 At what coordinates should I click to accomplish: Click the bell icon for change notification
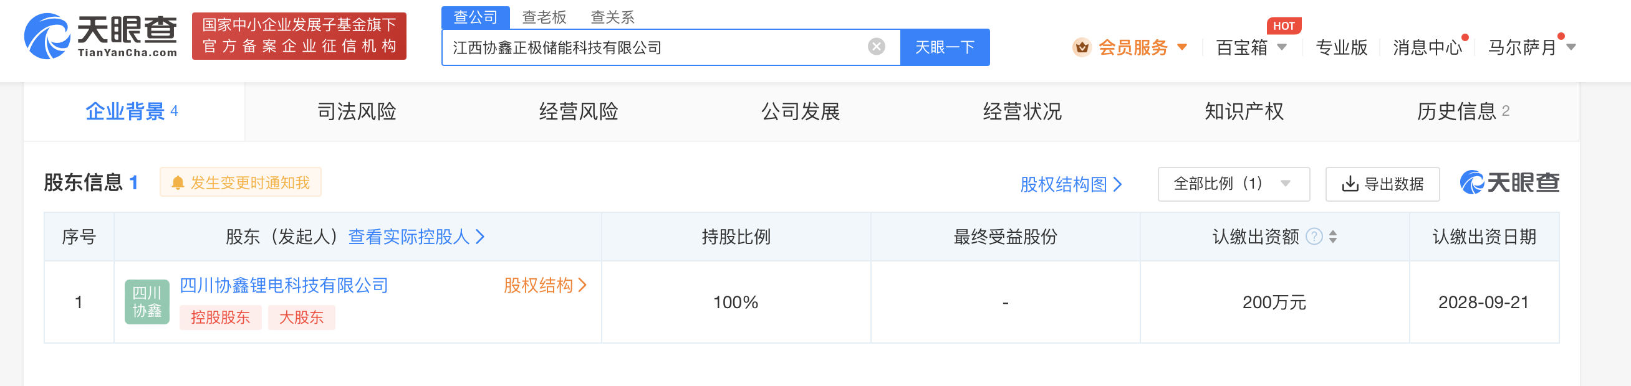(178, 183)
